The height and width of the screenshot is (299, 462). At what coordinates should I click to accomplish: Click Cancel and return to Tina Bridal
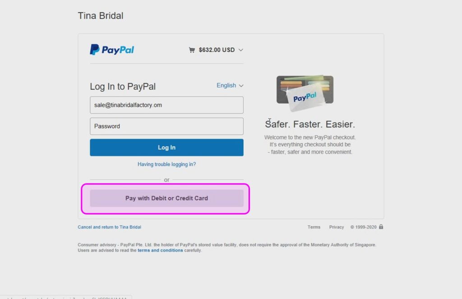(x=109, y=227)
